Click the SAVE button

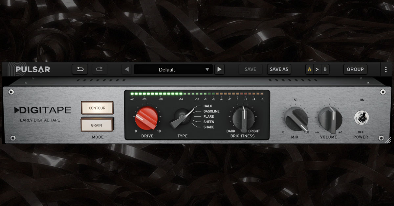pos(250,69)
